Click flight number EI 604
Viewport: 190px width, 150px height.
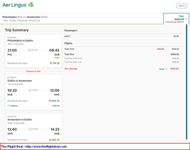pyautogui.click(x=52, y=101)
